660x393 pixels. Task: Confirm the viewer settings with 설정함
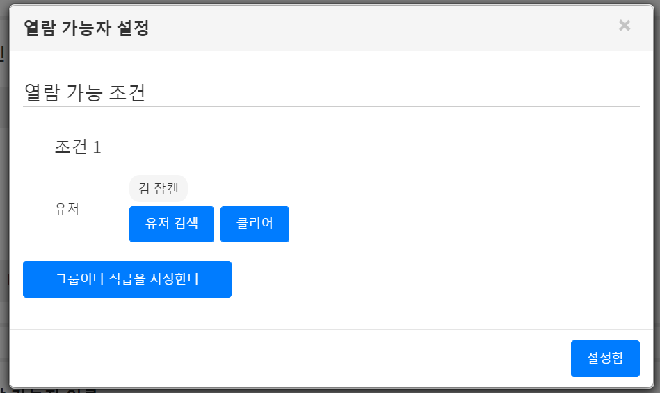(605, 358)
